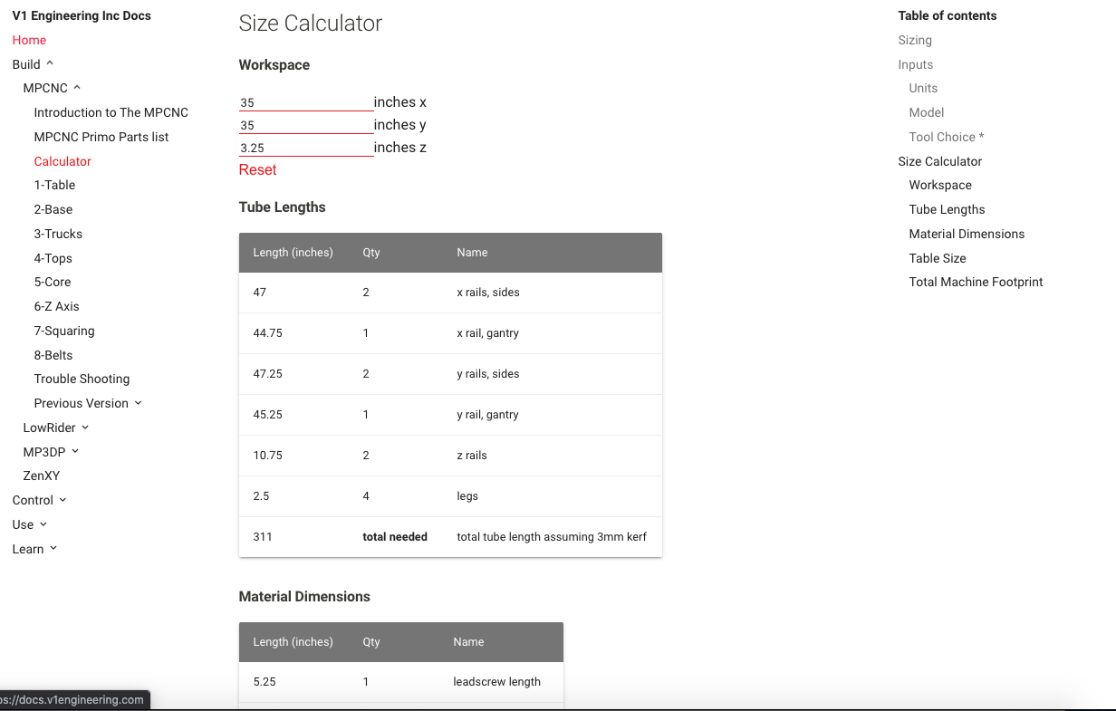Click the 45.25 length value

coord(268,415)
